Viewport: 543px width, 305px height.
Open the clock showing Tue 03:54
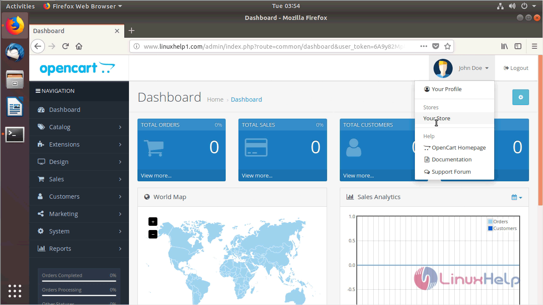286,6
